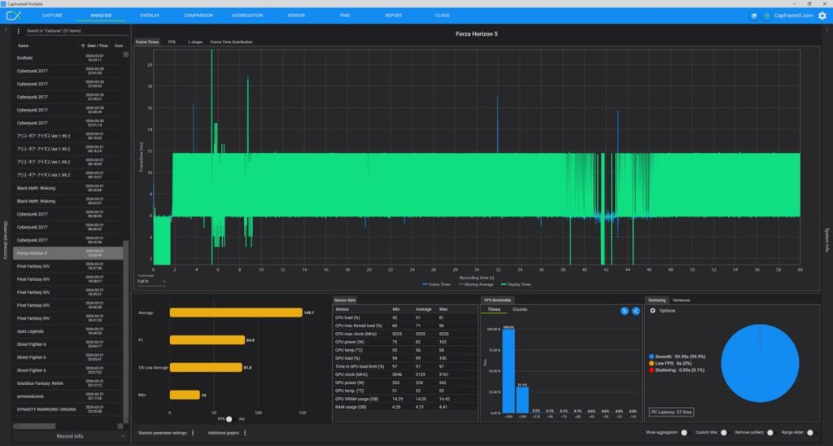Screen dimensions: 833x446
Task: Open the settings gear in top bar
Action: tap(822, 15)
